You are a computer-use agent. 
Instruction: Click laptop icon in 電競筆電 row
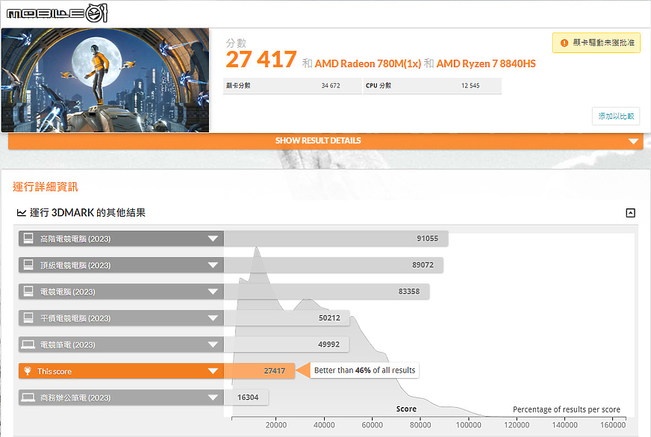[x=28, y=344]
